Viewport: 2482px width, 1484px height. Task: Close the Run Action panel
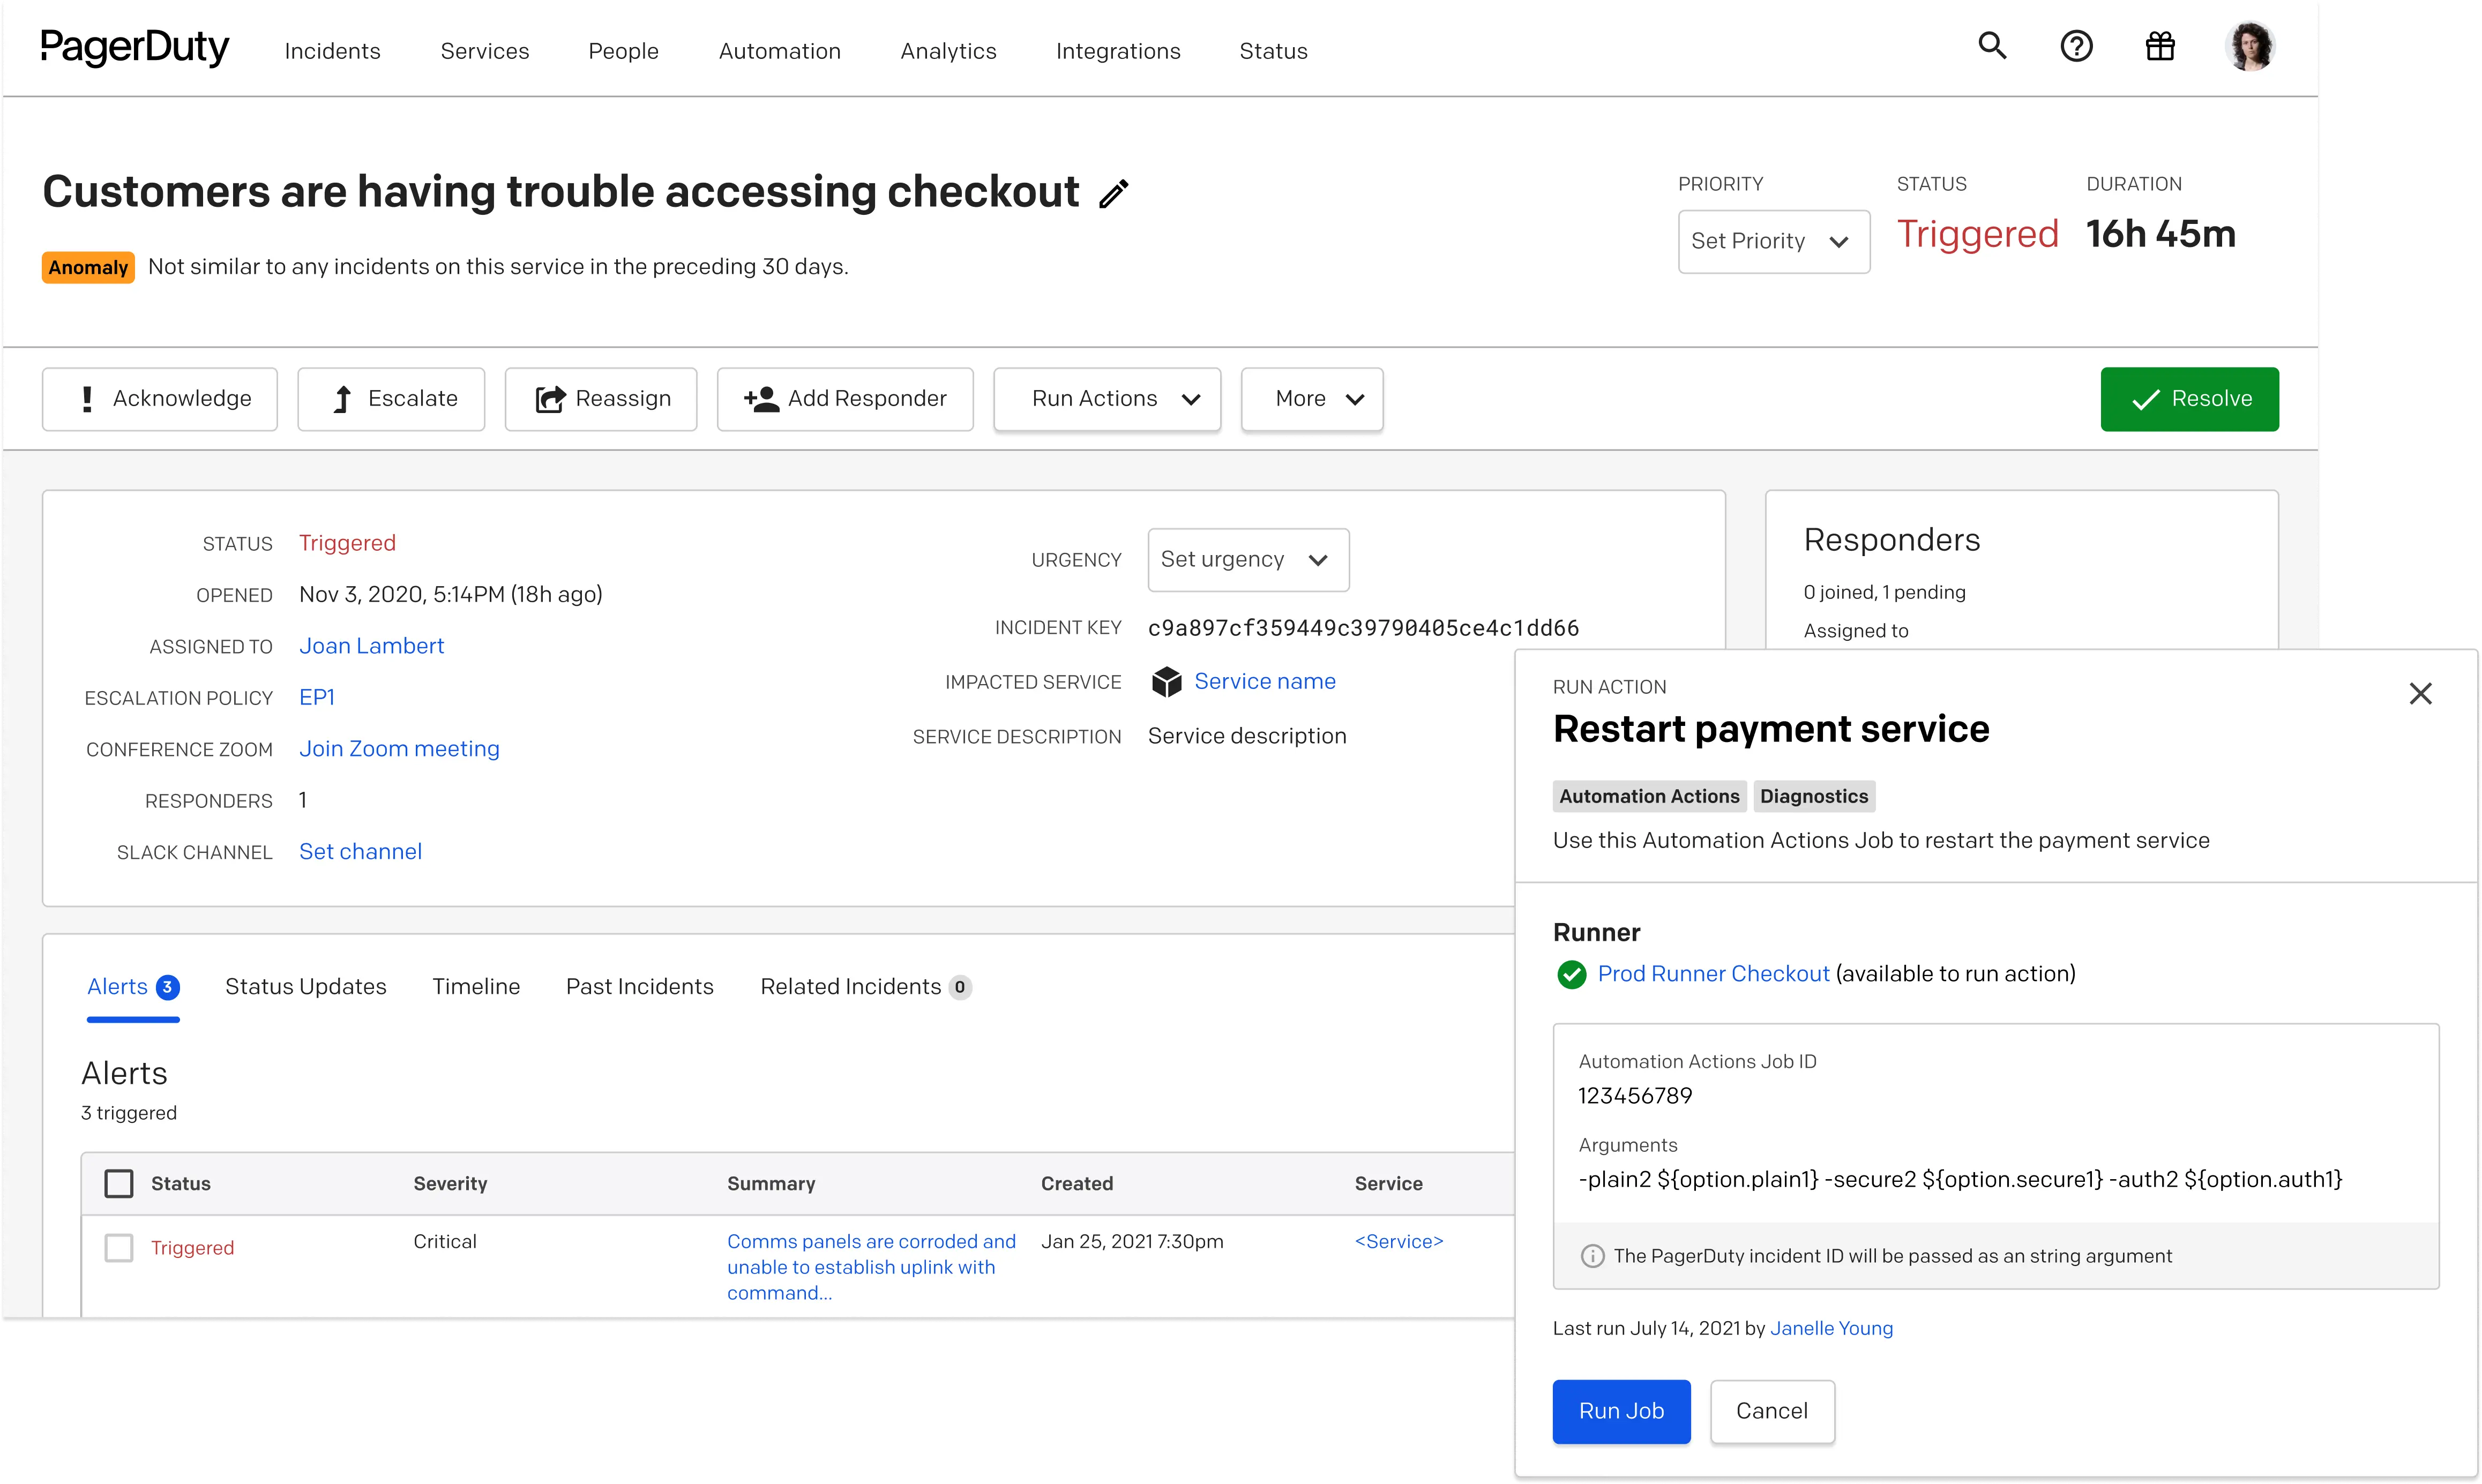point(2420,693)
